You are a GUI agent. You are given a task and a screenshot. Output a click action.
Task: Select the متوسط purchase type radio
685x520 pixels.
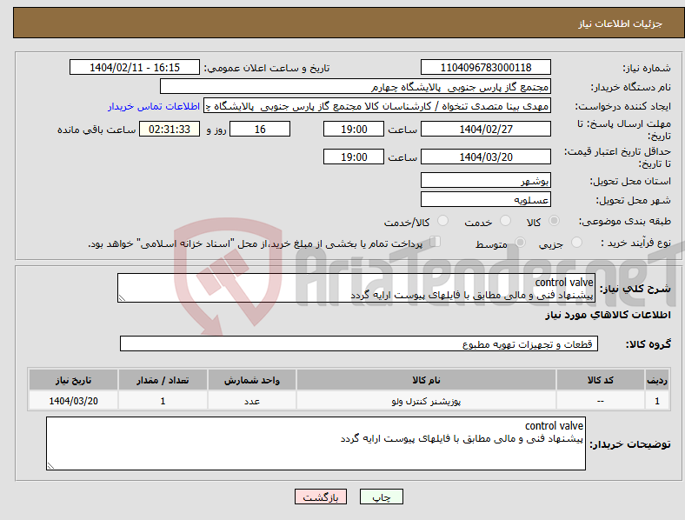click(x=520, y=242)
